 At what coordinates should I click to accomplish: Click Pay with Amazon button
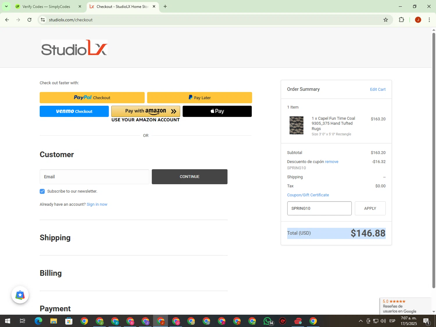coord(146,111)
